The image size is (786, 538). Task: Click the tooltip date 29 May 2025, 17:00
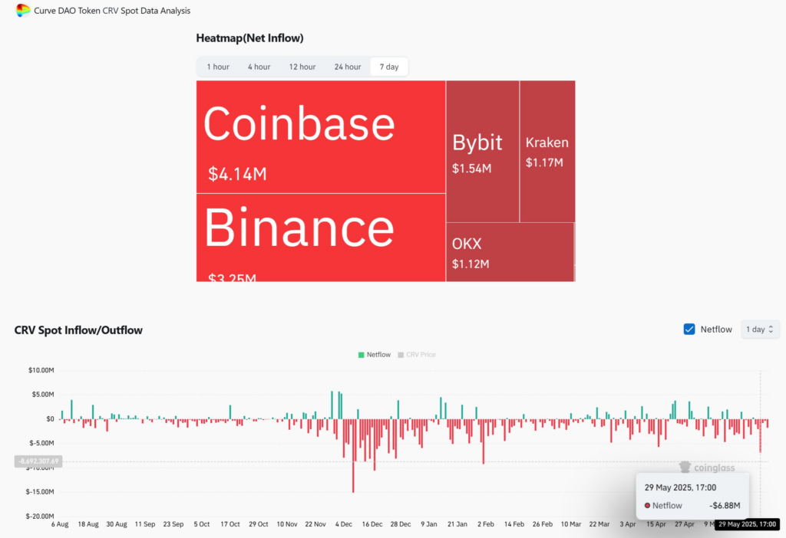[680, 487]
